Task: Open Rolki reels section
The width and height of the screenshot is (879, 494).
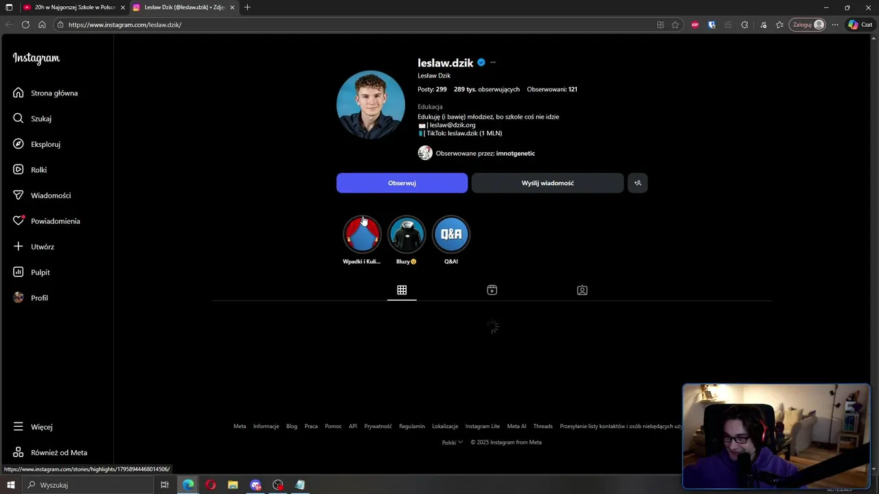Action: tap(30, 169)
